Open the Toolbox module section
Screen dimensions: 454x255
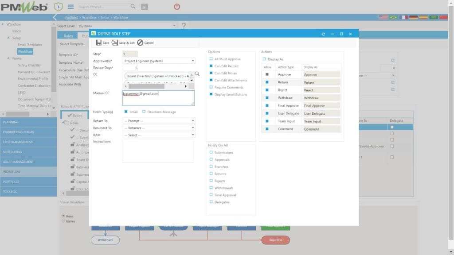click(x=28, y=191)
